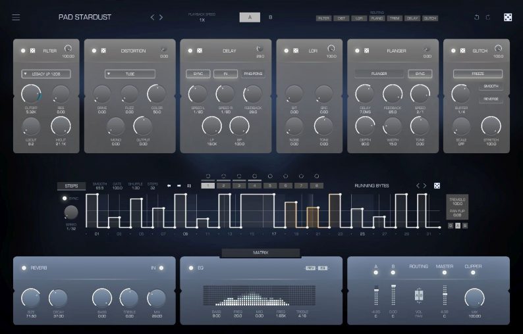Click the Reverb Size knob
Image resolution: width=523 pixels, height=334 pixels.
(31, 298)
